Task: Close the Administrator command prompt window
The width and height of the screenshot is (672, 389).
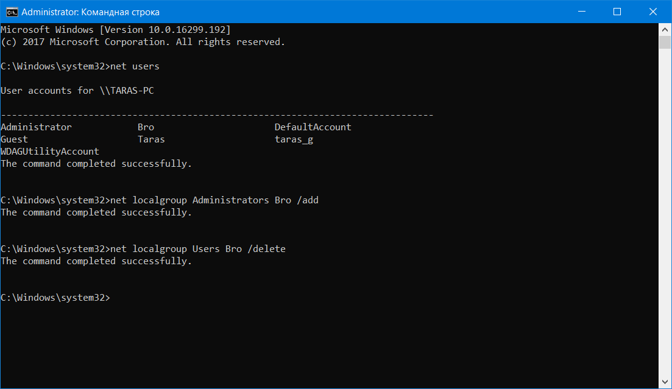Action: 651,12
